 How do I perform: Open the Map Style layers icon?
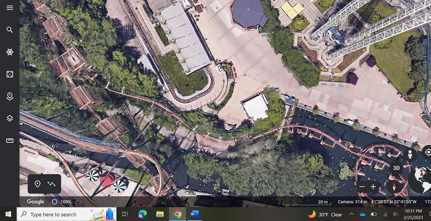(9, 118)
